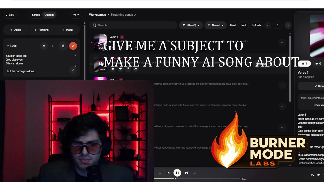
Task: Pause the playing Verse 1 song in the list
Action: (100, 64)
